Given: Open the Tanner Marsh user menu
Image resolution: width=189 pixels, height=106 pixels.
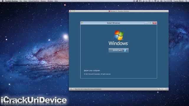Looking at the screenshot, I should point(178,1).
